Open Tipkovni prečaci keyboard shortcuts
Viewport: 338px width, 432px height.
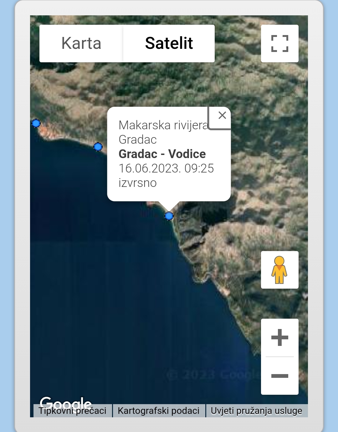[72, 411]
